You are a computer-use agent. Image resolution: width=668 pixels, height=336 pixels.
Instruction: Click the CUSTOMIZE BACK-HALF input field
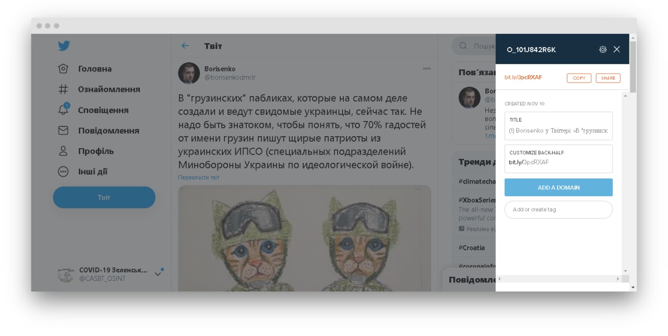coord(558,159)
